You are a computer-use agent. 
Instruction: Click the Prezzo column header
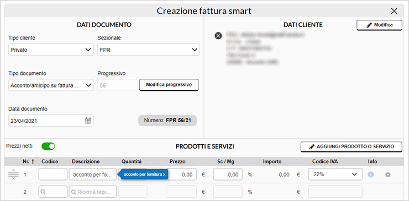point(177,161)
